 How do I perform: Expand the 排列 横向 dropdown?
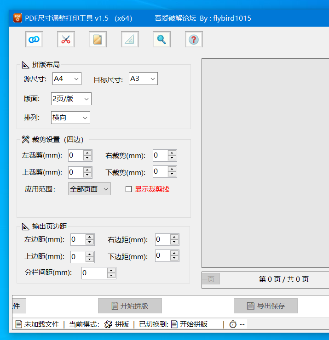70,118
